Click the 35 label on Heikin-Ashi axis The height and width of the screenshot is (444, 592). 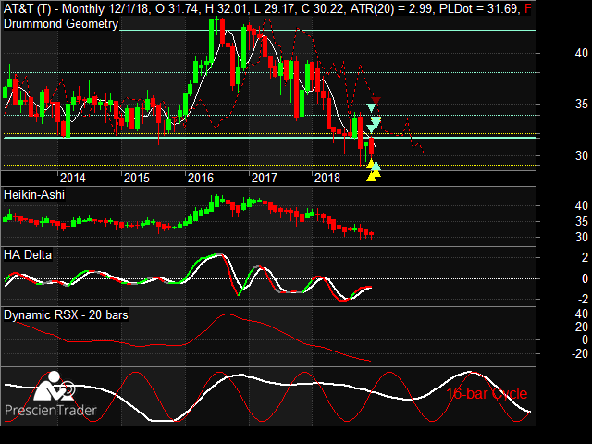[x=582, y=222]
